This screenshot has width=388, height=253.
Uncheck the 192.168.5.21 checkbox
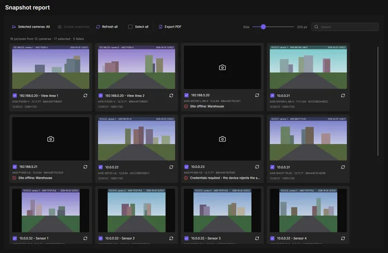[x=15, y=167]
